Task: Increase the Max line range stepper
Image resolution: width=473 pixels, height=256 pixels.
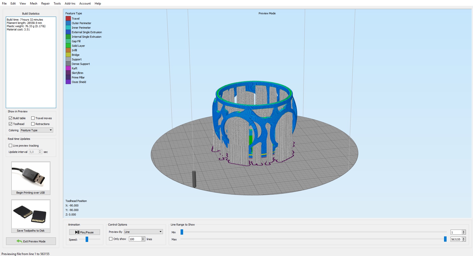Action: 464,238
